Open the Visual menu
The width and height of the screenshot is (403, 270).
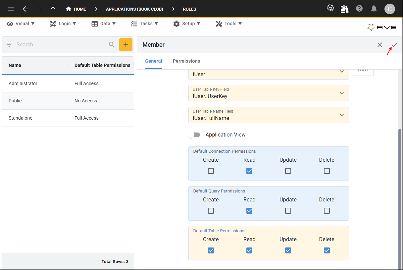[20, 24]
